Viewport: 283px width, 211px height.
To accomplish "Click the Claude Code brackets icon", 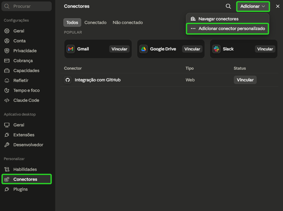I will click(x=7, y=100).
